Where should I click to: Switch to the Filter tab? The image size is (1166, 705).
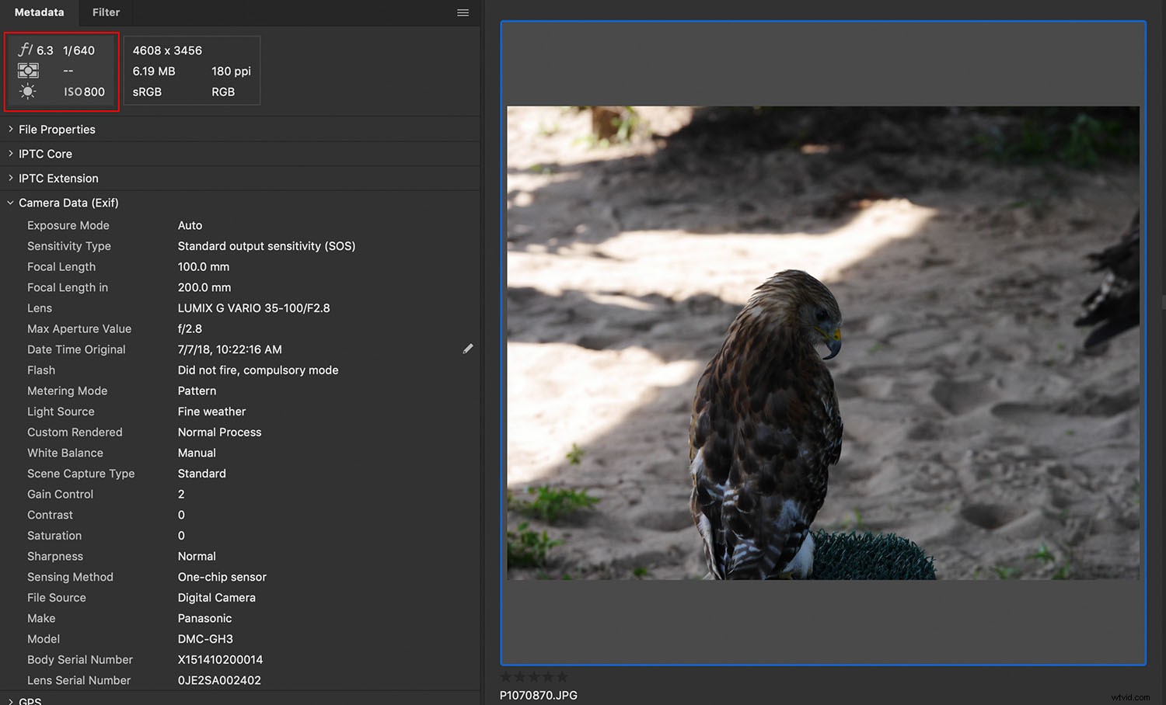tap(106, 12)
